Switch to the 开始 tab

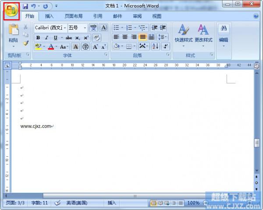click(x=29, y=16)
